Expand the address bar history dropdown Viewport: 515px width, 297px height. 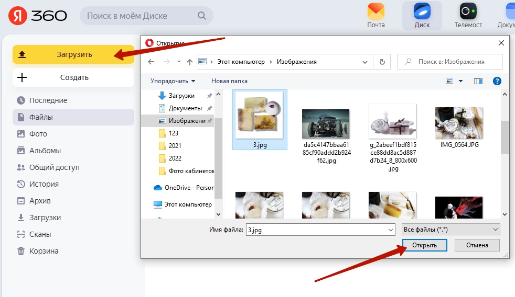pos(365,62)
